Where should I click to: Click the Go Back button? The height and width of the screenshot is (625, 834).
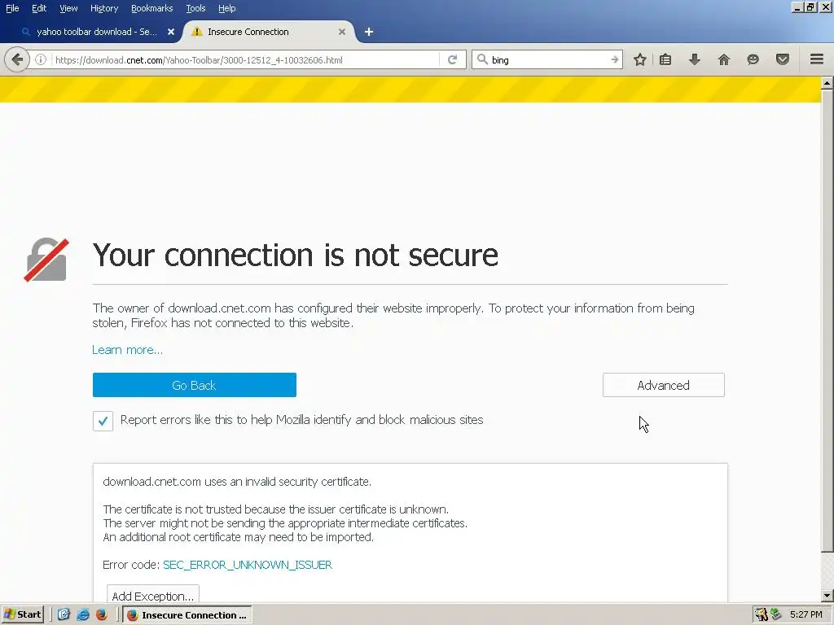pyautogui.click(x=194, y=385)
